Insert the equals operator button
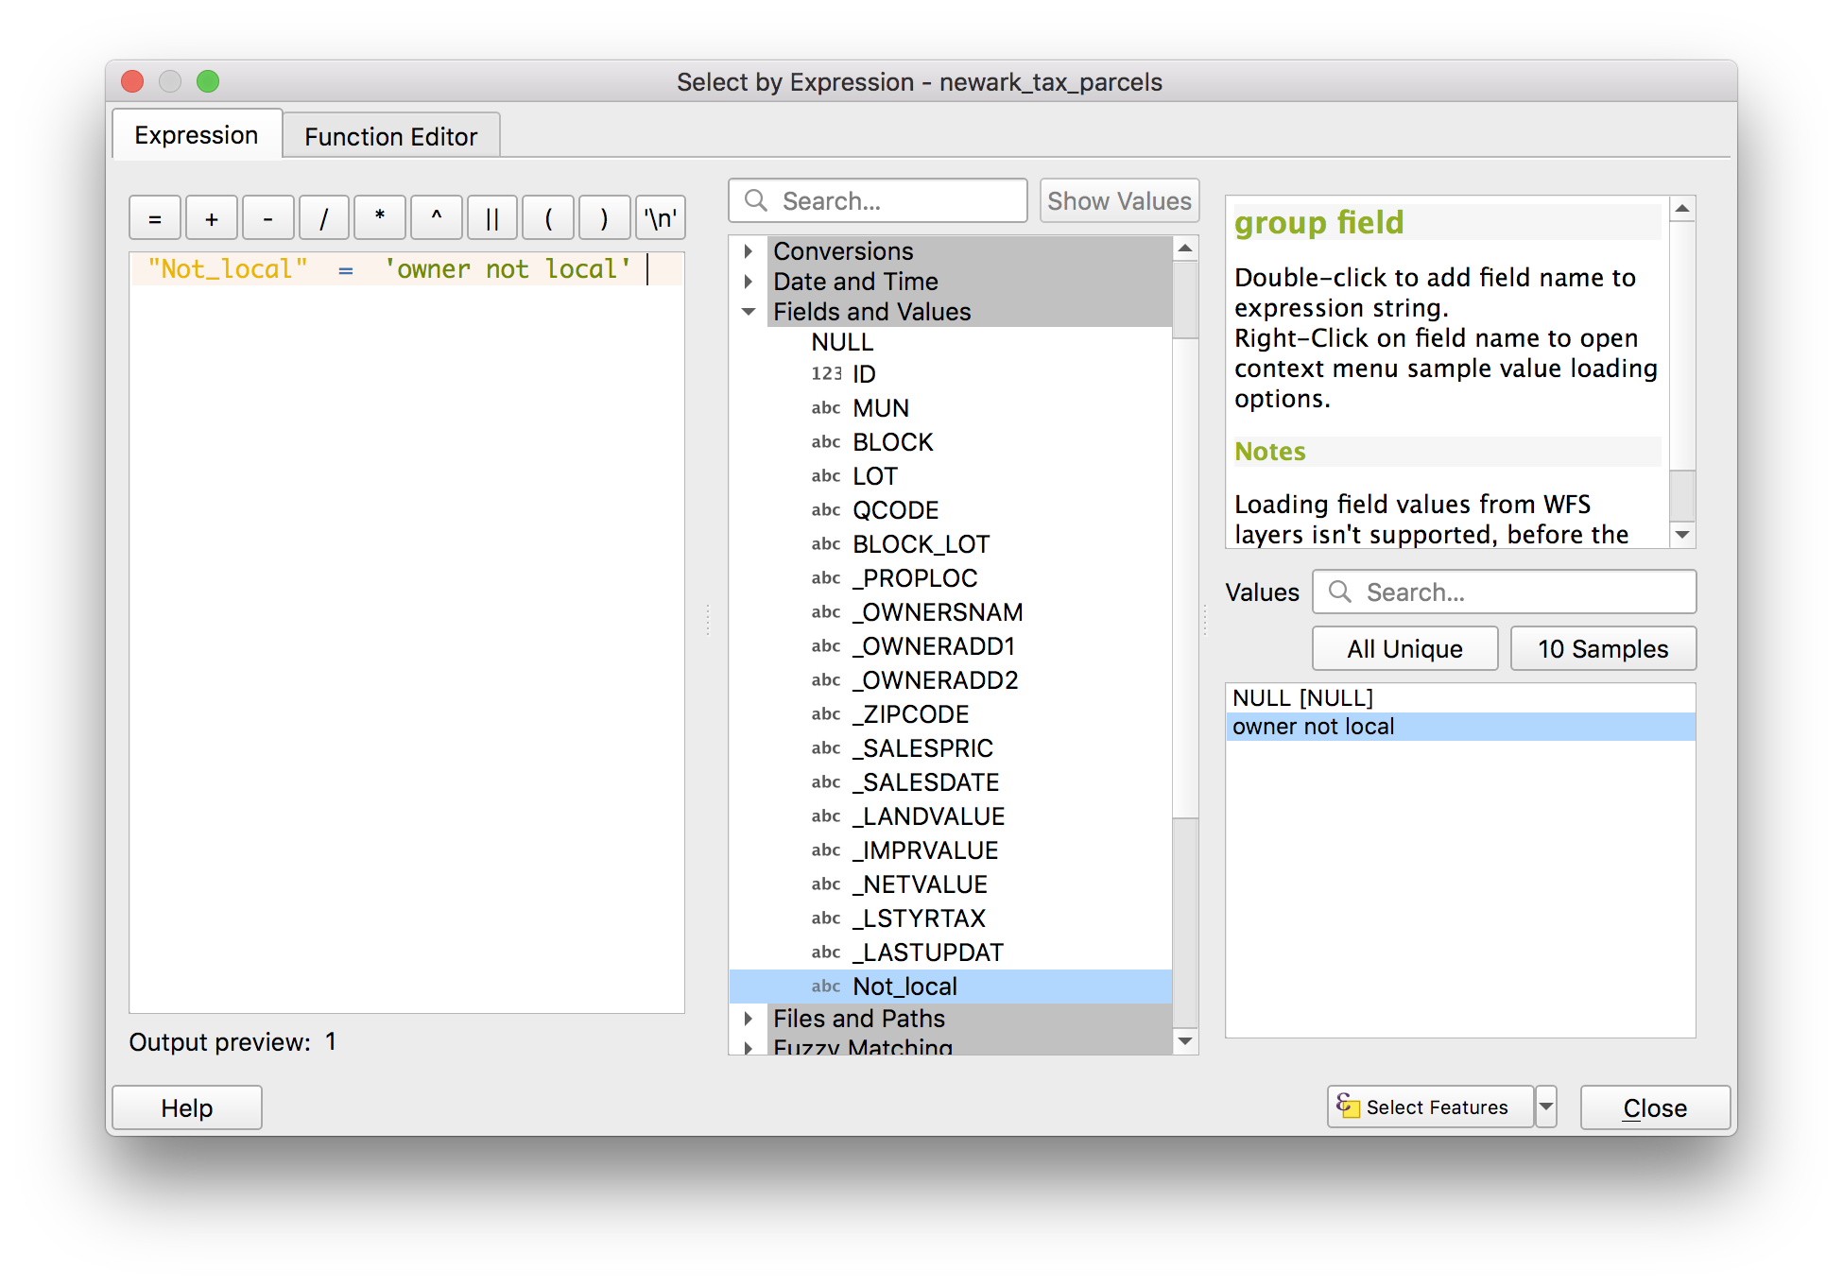Image resolution: width=1843 pixels, height=1287 pixels. (155, 218)
